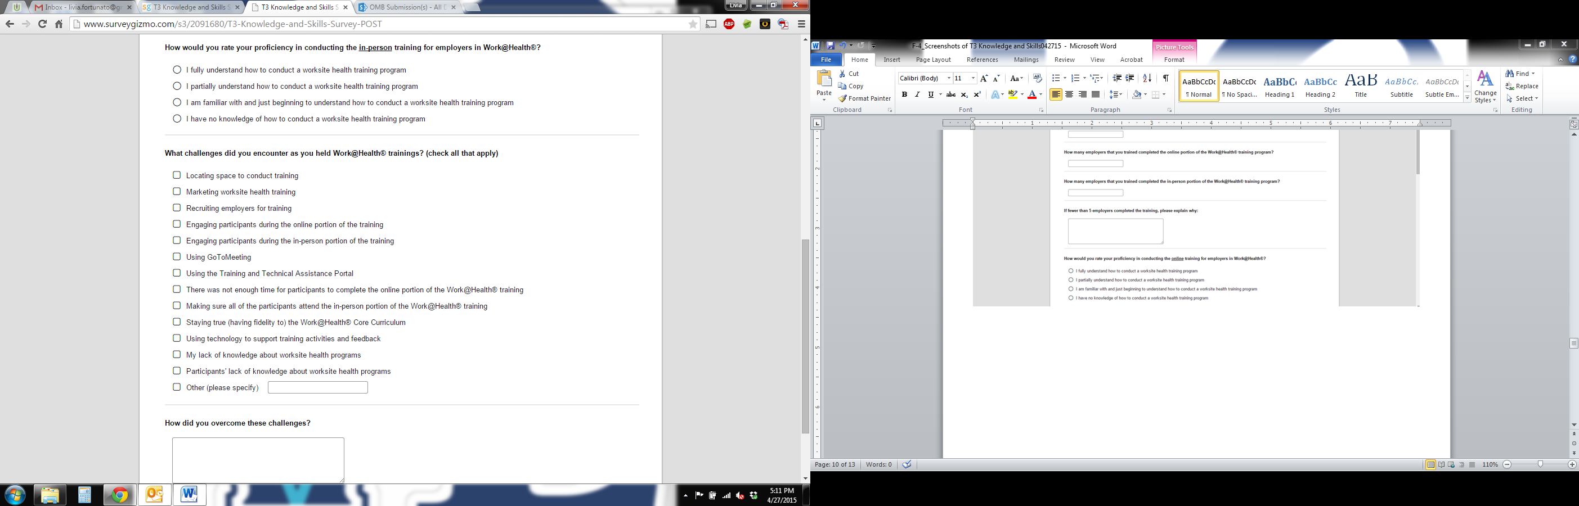
Task: Justify the paragraph text in Word
Action: [1096, 94]
